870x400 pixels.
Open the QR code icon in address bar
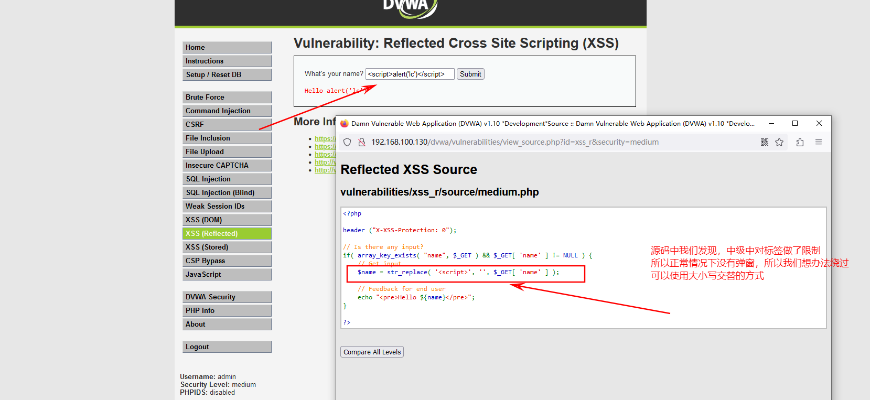point(765,142)
